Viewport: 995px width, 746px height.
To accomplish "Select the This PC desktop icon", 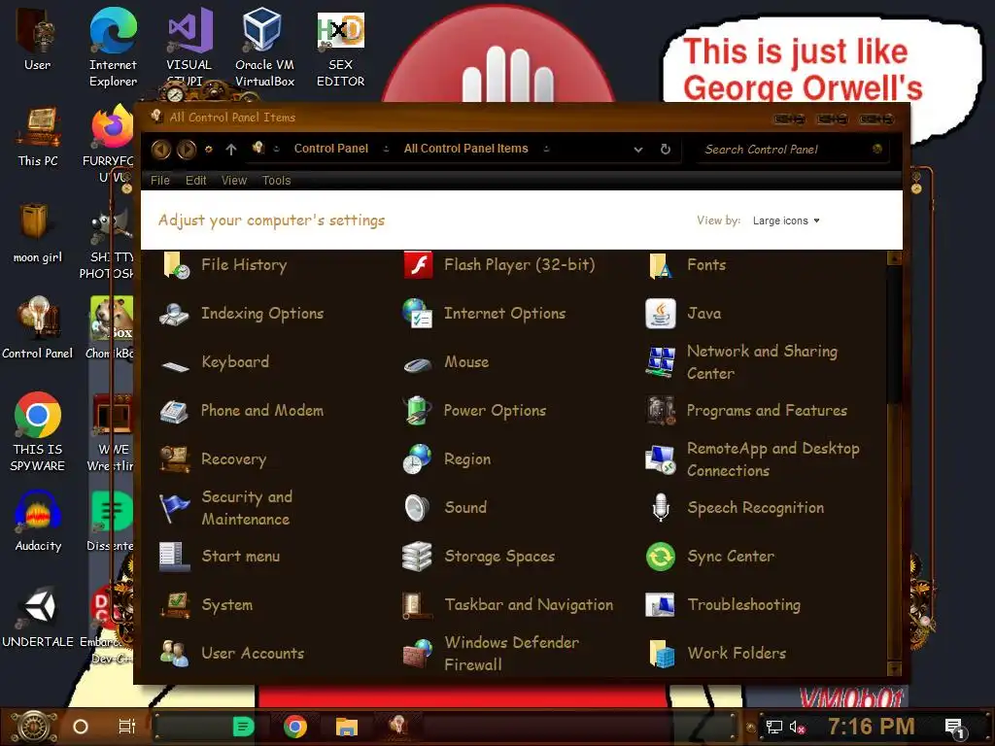I will (38, 136).
